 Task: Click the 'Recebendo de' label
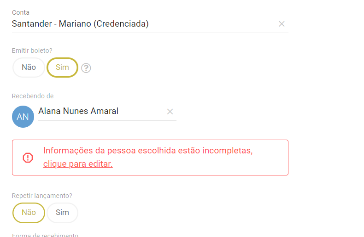pos(33,96)
